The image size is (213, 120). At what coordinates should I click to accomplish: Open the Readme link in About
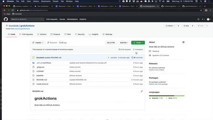coord(156,51)
